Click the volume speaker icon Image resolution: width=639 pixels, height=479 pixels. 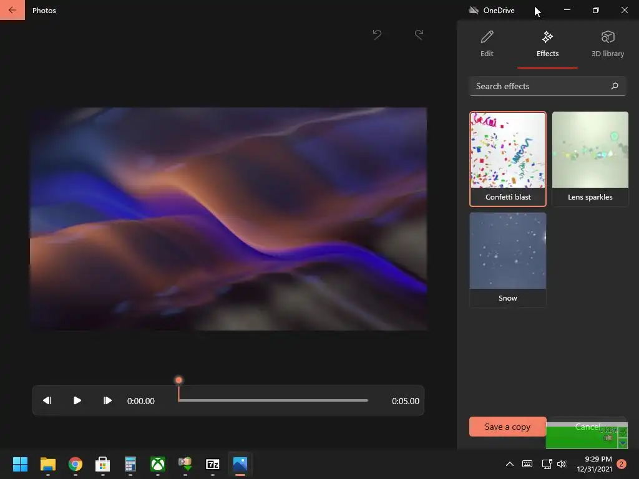(562, 464)
